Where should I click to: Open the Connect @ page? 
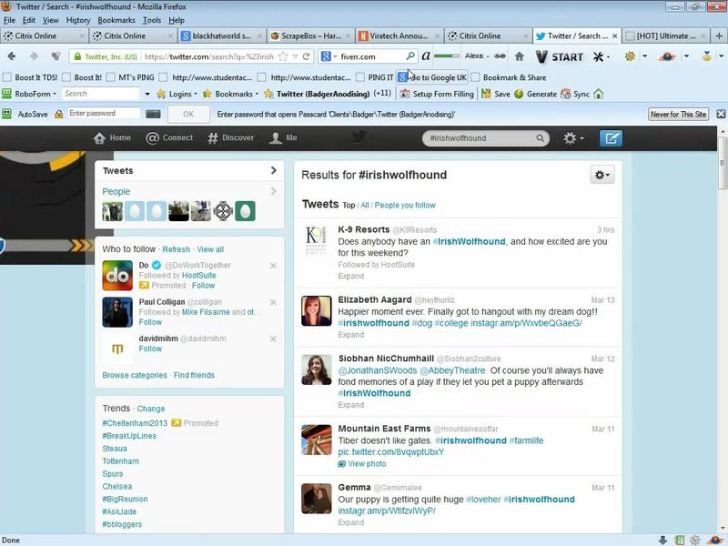pos(169,138)
